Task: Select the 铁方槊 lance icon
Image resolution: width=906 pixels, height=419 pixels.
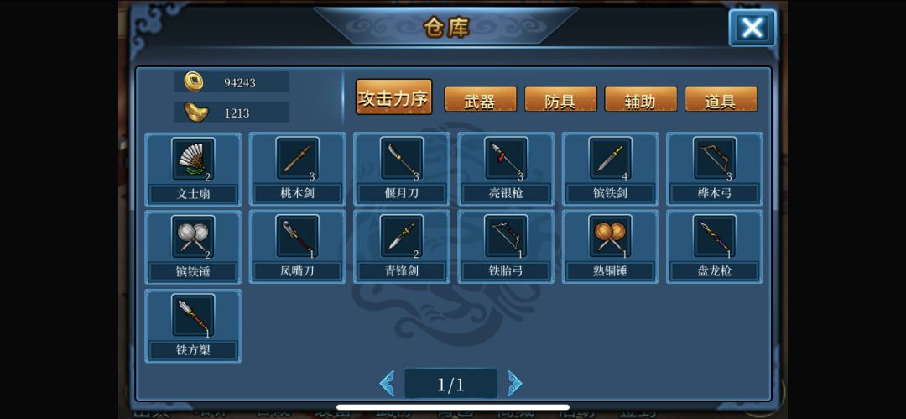Action: (193, 316)
